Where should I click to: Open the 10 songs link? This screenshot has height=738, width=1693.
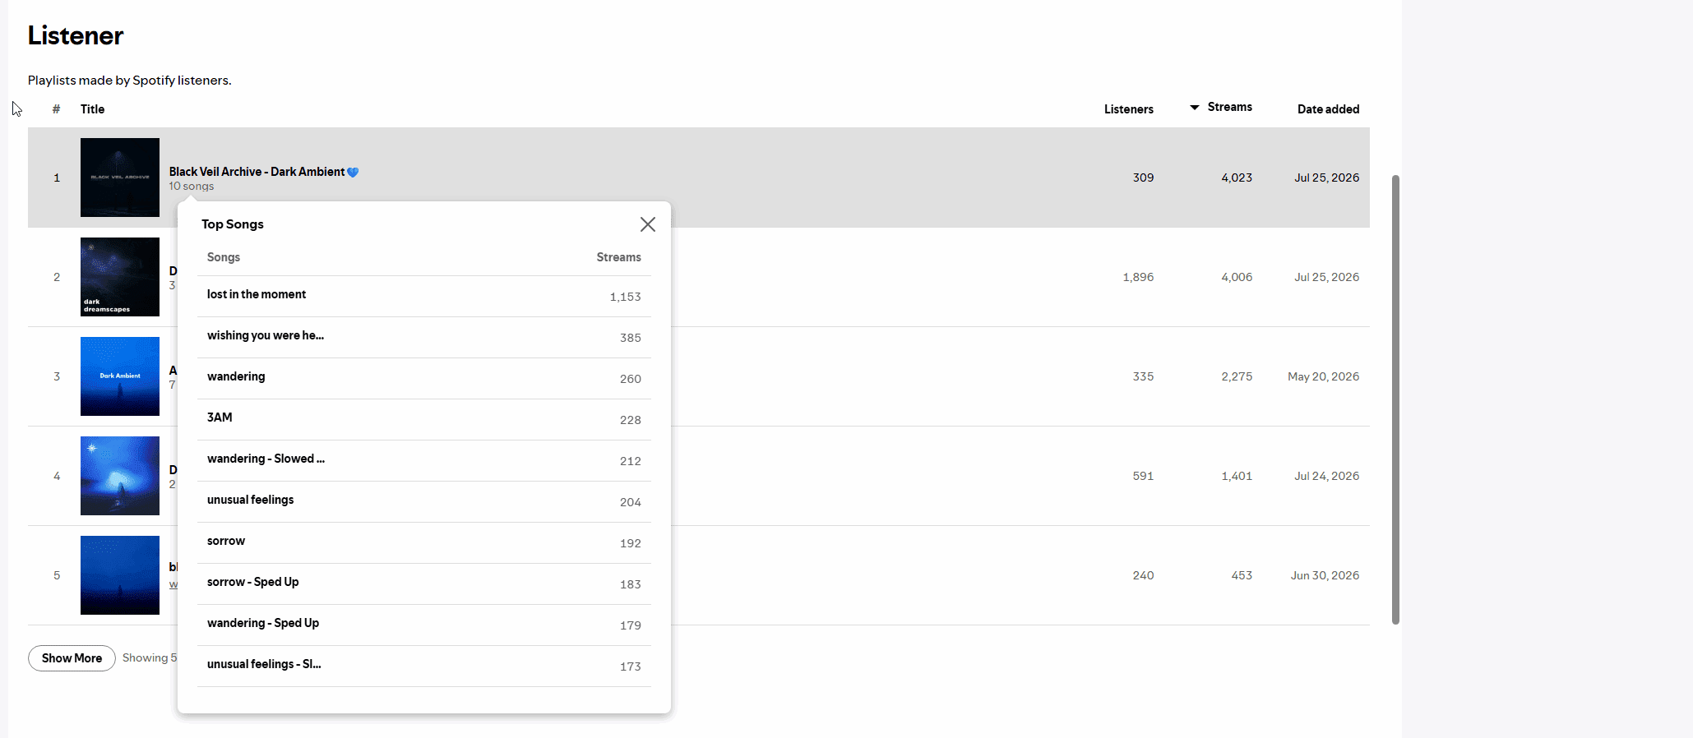[192, 187]
